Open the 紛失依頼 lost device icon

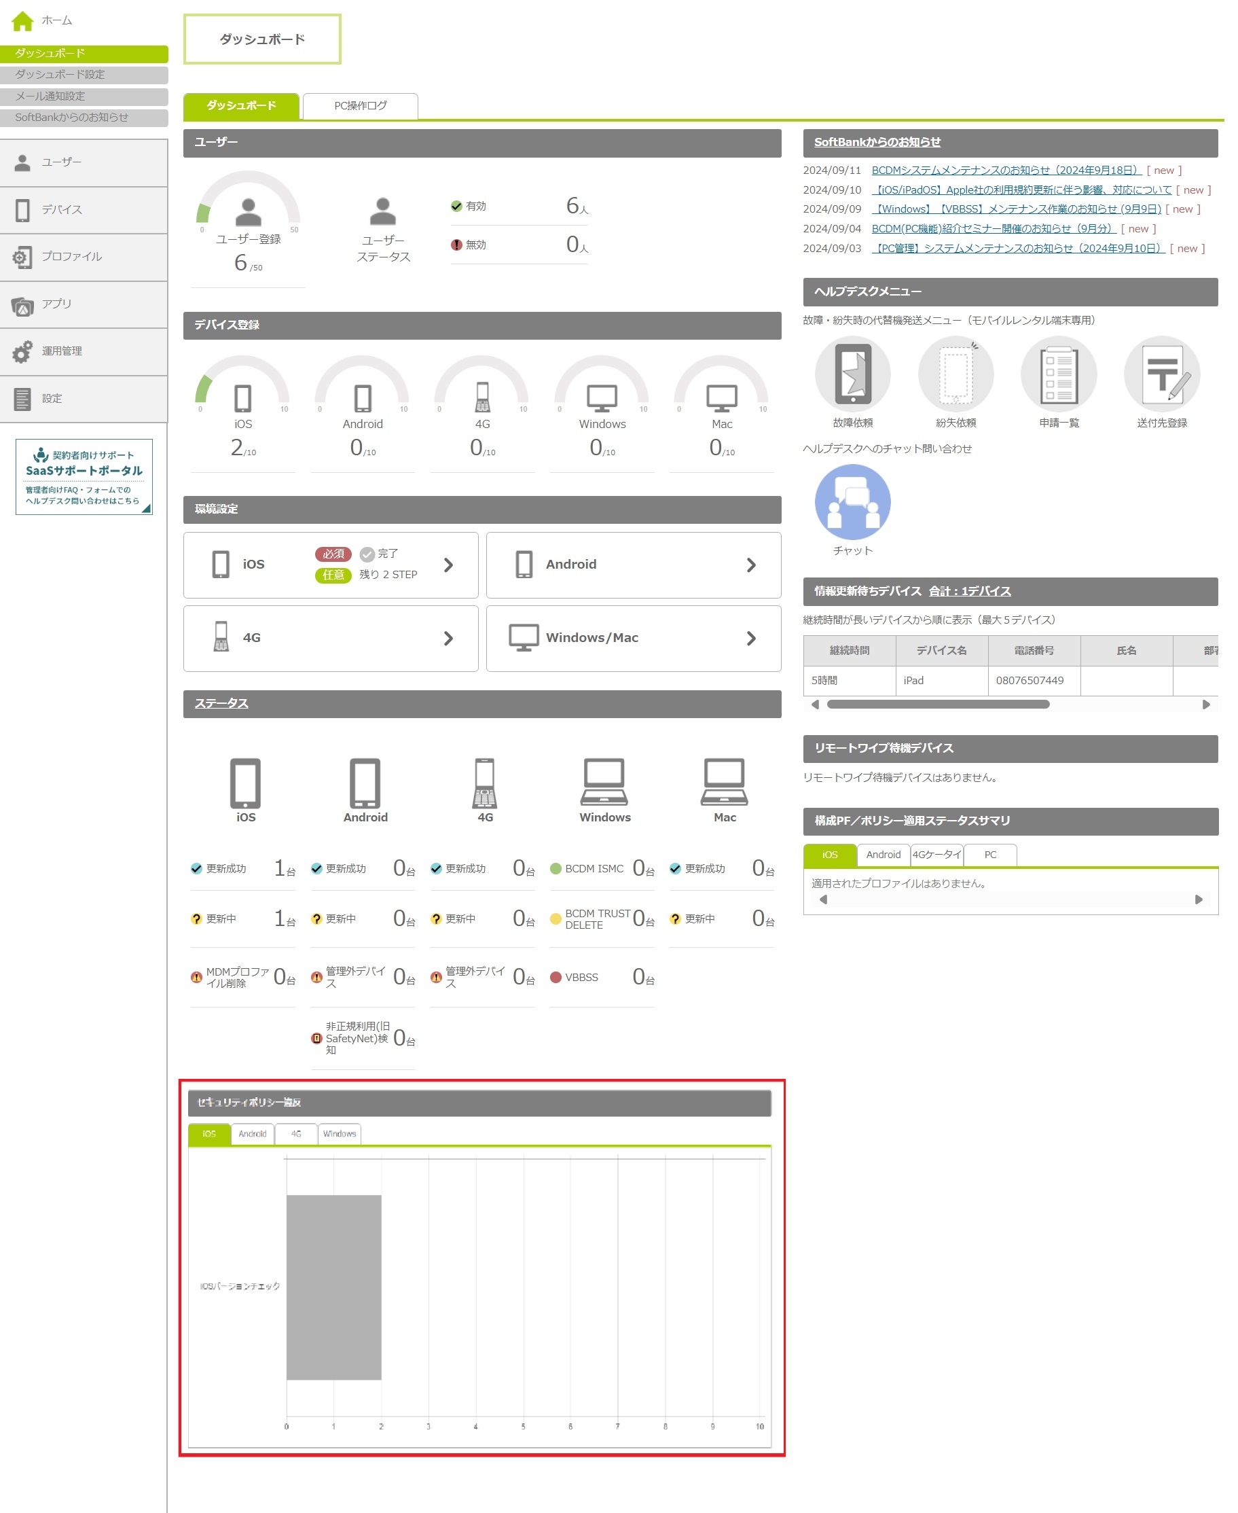click(955, 374)
